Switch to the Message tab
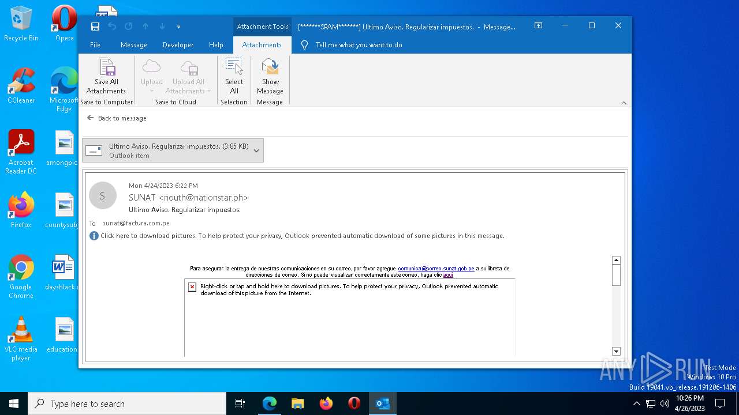The width and height of the screenshot is (739, 415). click(x=134, y=45)
